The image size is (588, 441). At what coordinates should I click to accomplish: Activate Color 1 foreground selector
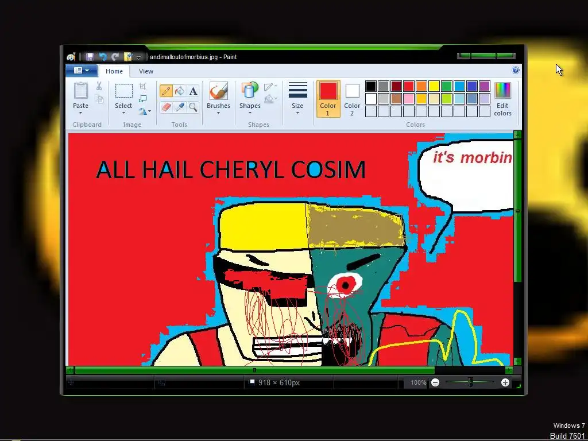point(328,99)
